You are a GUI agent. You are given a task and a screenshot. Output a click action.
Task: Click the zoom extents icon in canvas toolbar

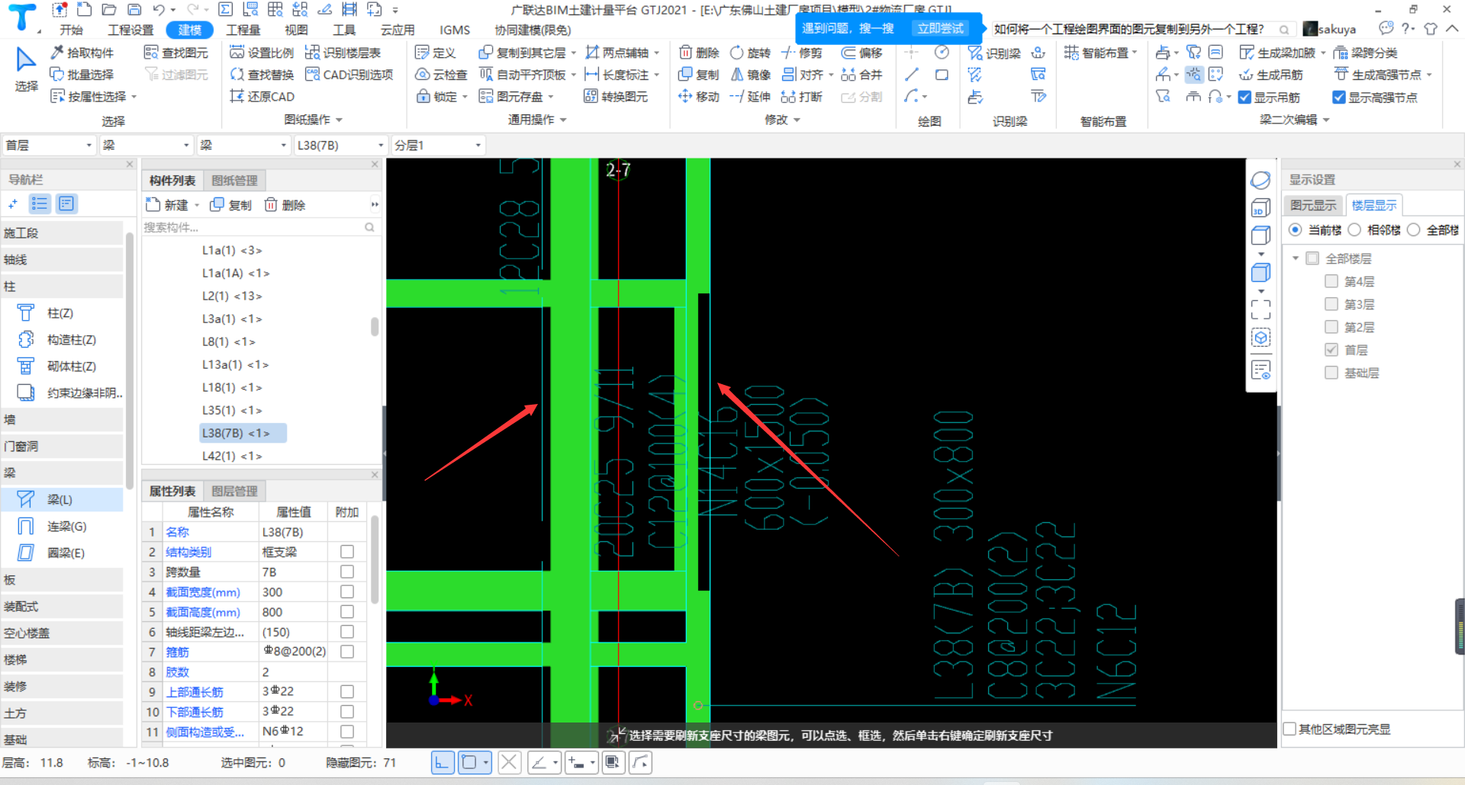coord(1261,309)
